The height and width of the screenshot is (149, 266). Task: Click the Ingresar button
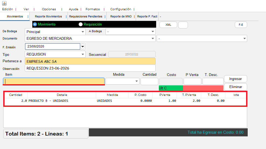[x=236, y=79]
